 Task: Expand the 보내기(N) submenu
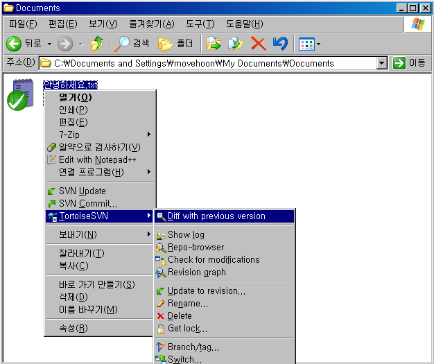[x=100, y=235]
